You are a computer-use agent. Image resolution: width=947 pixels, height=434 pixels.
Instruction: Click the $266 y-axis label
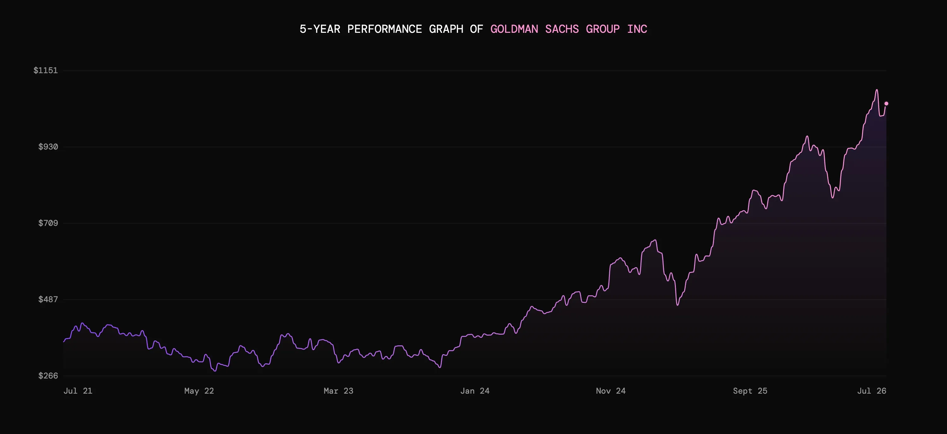[48, 376]
